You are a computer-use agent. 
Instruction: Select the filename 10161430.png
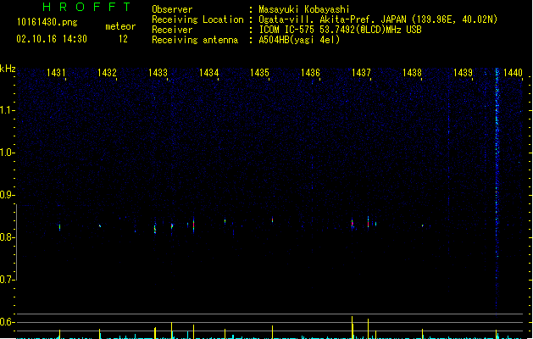(47, 22)
